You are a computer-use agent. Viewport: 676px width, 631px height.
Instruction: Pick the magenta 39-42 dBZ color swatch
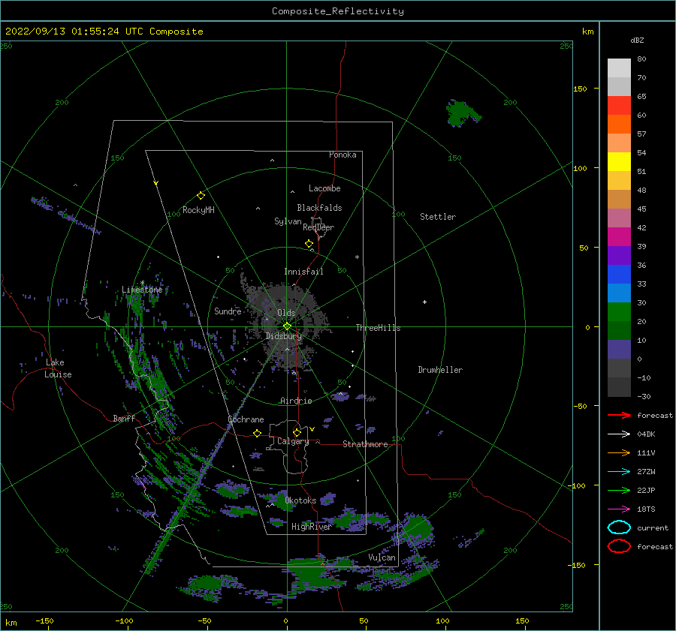619,237
